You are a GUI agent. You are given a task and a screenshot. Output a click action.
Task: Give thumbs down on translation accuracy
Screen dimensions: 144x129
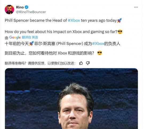(x=88, y=63)
